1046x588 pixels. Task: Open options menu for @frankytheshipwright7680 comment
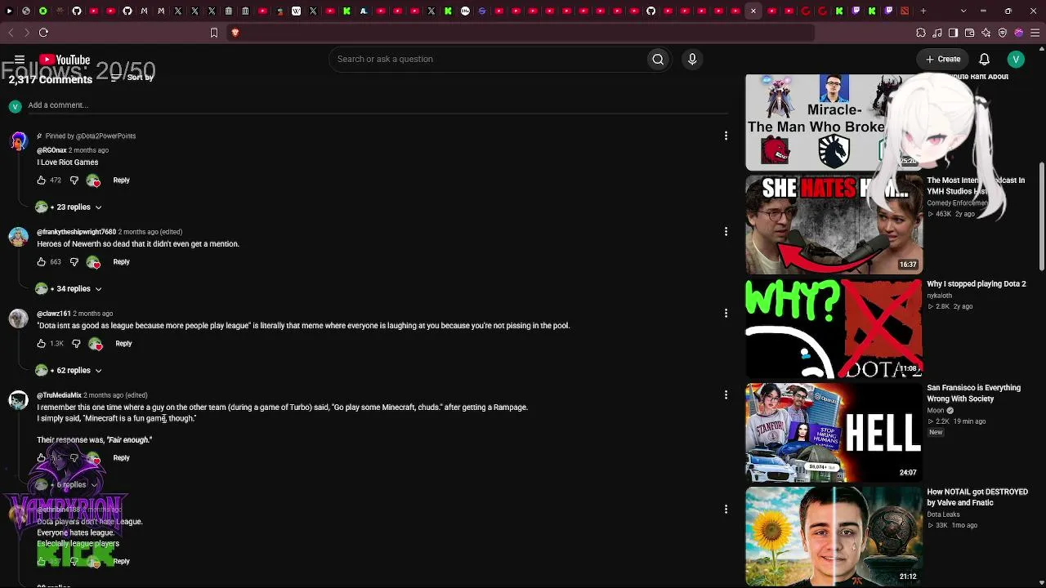726,232
